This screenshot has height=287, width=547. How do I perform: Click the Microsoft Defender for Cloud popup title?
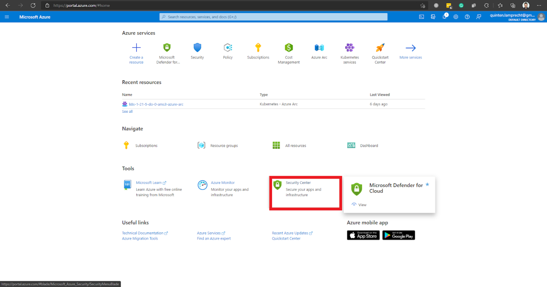[396, 188]
